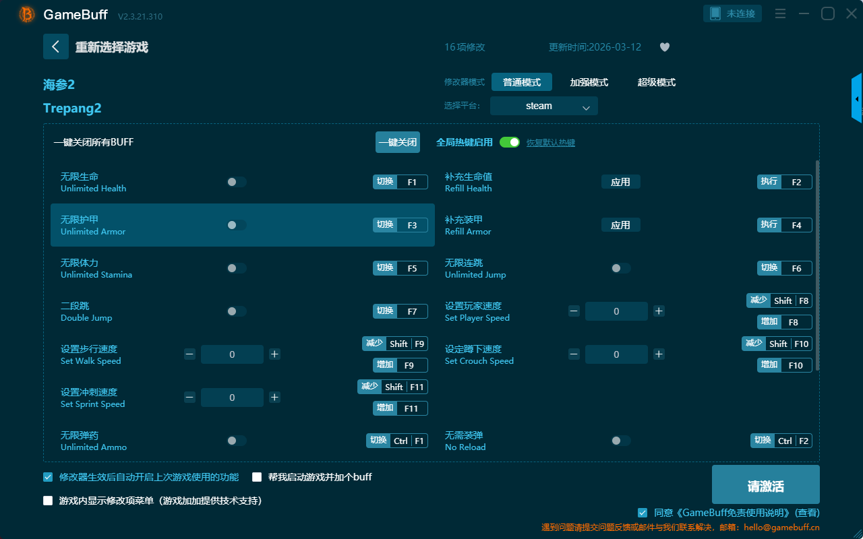
Task: Click the 请激活 activate button
Action: pos(765,484)
